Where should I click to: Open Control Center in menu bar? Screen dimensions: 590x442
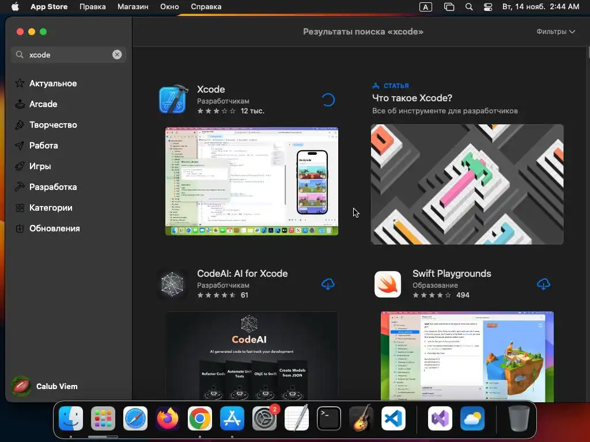488,7
